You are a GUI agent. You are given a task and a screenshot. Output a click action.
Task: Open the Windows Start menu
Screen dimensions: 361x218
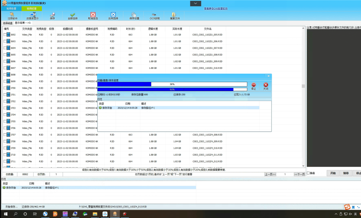click(6, 214)
